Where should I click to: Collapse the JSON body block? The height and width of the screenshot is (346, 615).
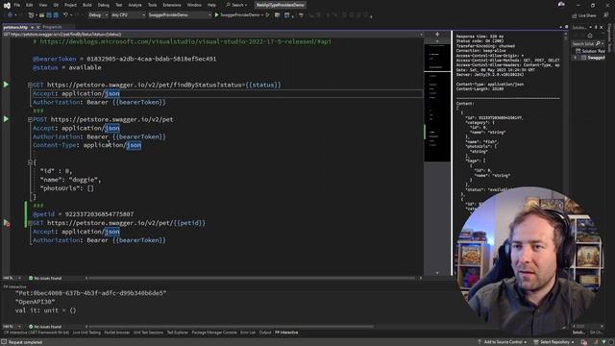[x=30, y=162]
